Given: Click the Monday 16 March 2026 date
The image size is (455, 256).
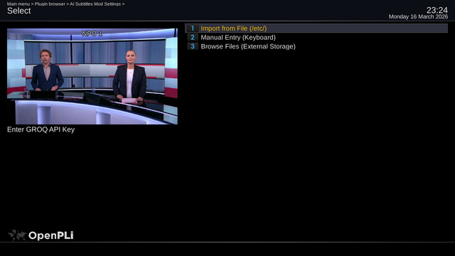Looking at the screenshot, I should point(418,17).
